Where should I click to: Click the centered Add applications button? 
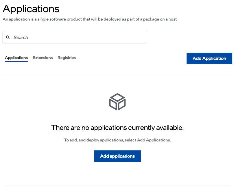tap(117, 156)
